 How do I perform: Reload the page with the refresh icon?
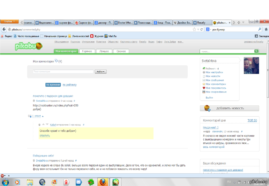click(202, 30)
